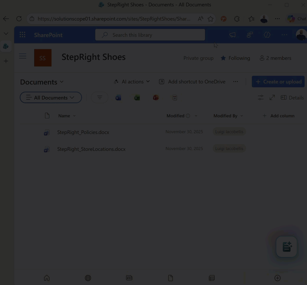Add page to favorites star icon
This screenshot has width=307, height=285.
click(x=210, y=19)
